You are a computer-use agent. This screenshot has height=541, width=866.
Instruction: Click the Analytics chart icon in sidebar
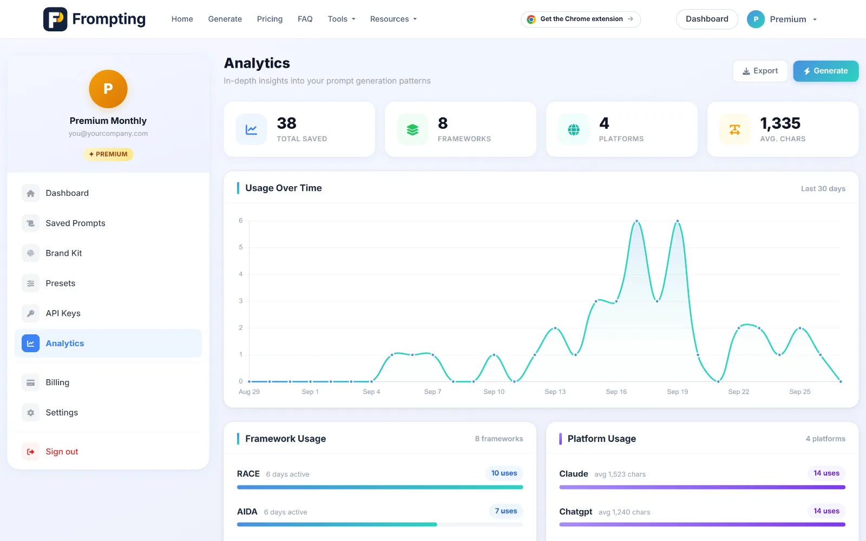tap(31, 344)
